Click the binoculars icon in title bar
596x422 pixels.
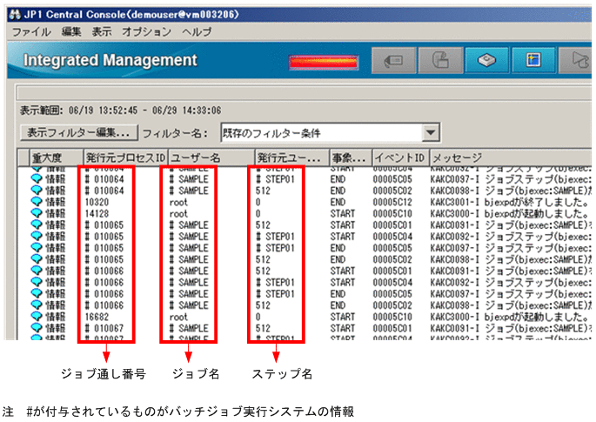[15, 15]
